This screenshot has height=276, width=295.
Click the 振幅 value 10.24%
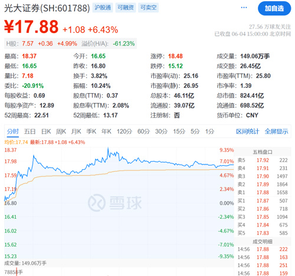(x=101, y=86)
